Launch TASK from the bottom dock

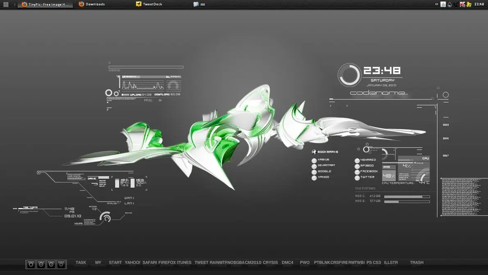tap(81, 263)
